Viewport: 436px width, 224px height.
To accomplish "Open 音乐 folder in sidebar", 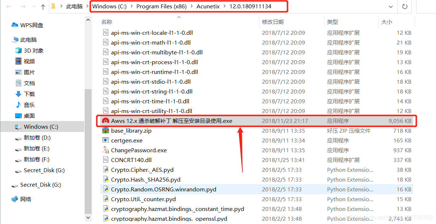I will point(29,105).
